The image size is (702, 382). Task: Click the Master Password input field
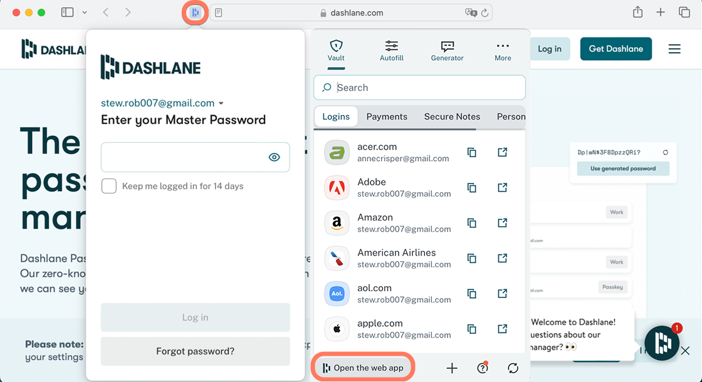195,157
